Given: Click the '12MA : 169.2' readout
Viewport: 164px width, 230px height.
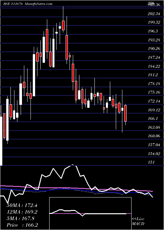Looking at the screenshot, I should tap(22, 212).
